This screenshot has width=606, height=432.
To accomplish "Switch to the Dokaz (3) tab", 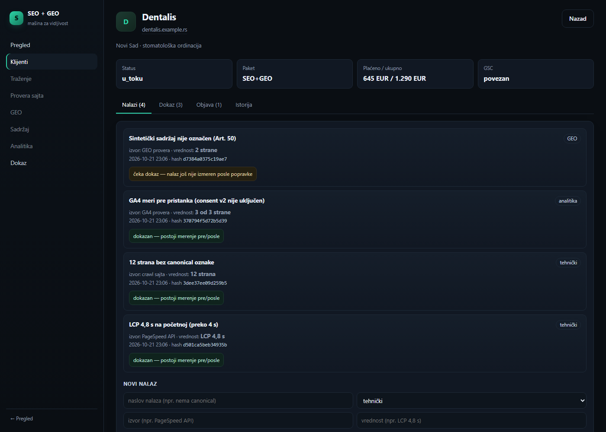I will pos(171,105).
